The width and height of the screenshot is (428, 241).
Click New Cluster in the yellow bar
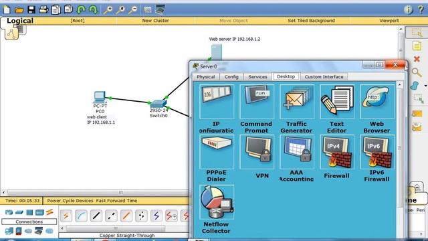coord(156,21)
